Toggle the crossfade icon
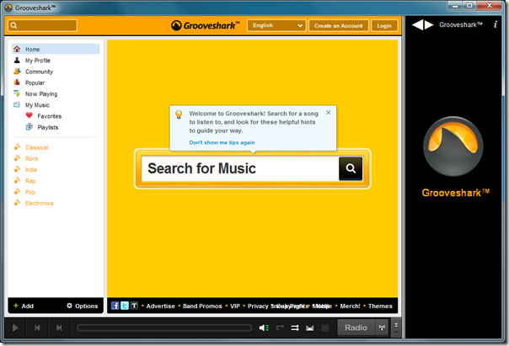Image resolution: width=509 pixels, height=346 pixels. [309, 328]
